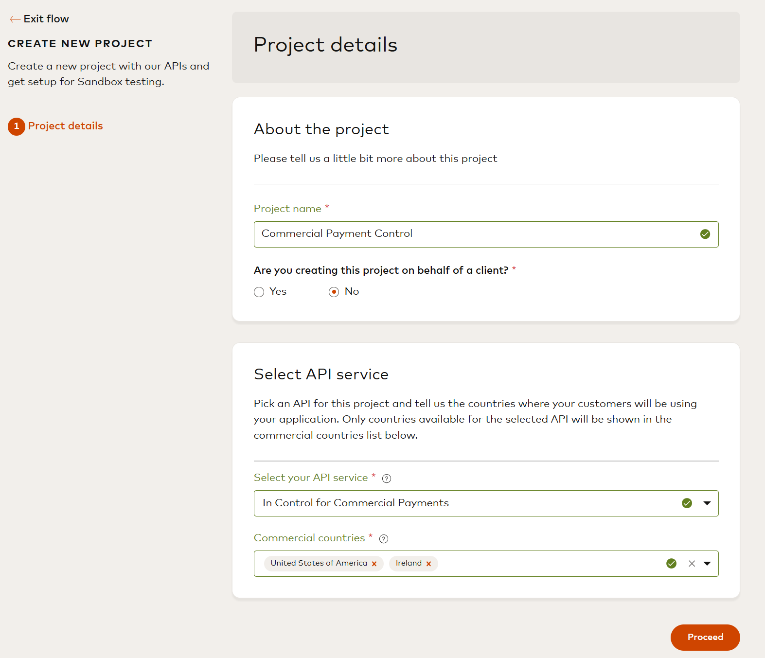Click the API service green checkmark icon

pos(687,503)
